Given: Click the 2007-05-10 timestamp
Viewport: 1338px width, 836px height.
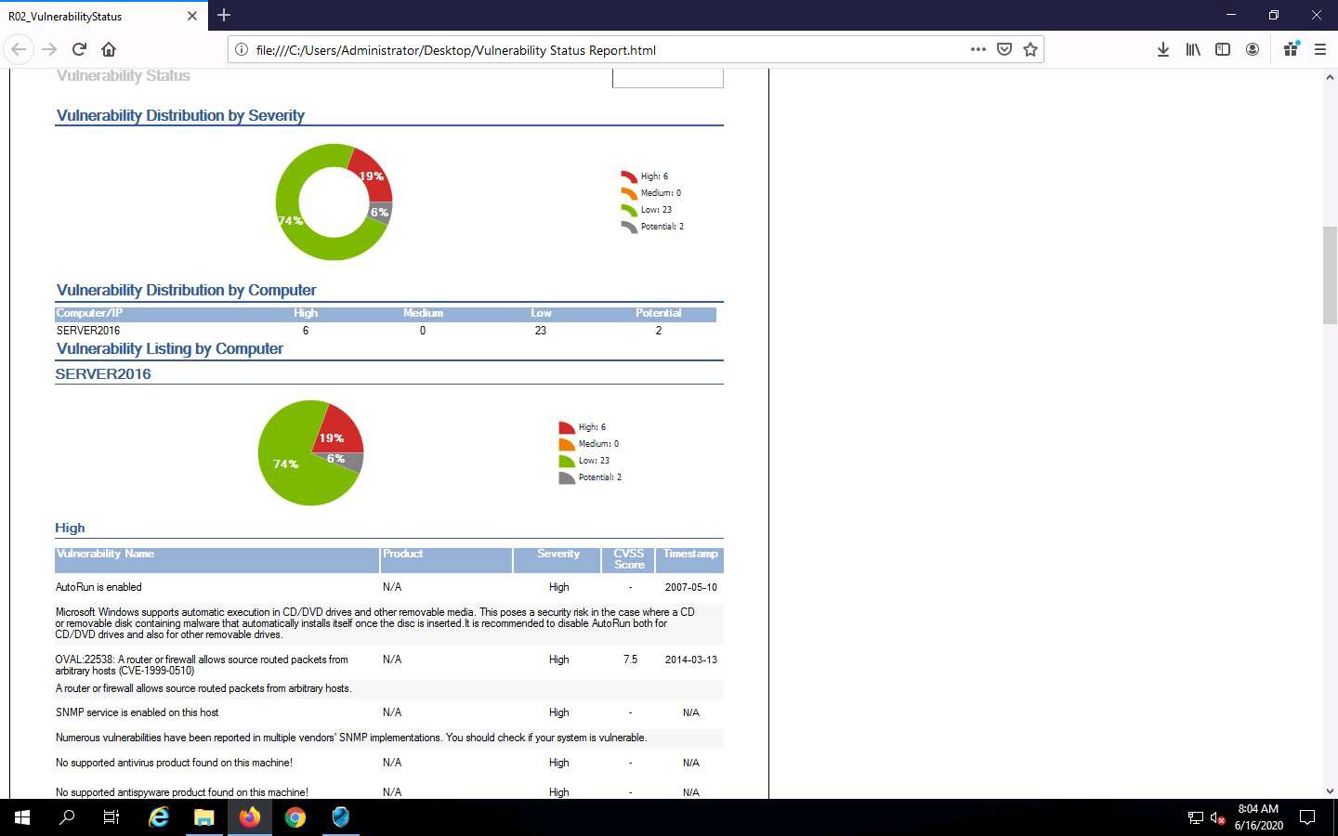Looking at the screenshot, I should click(x=690, y=587).
